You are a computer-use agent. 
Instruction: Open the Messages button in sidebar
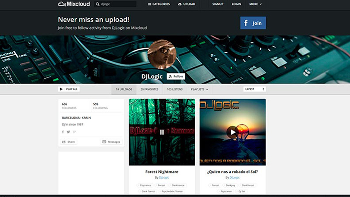[x=111, y=142]
